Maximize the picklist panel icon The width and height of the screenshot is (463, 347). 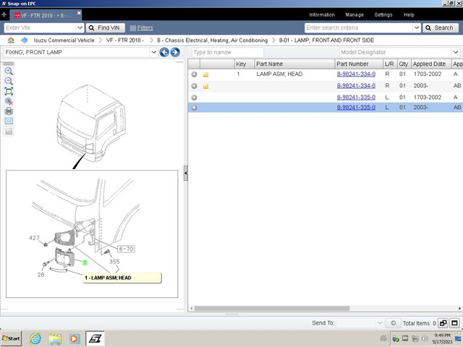pos(454,323)
